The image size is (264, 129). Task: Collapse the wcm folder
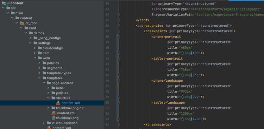point(35,58)
